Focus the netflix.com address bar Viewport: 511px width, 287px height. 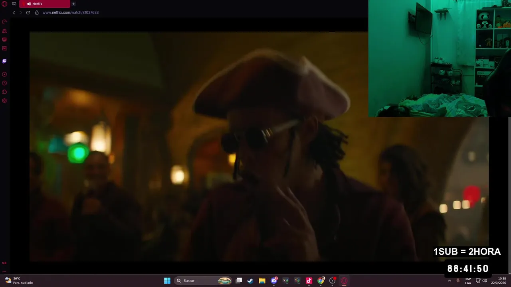pos(70,12)
